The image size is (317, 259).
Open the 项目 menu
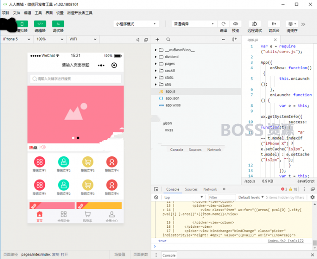point(5,13)
